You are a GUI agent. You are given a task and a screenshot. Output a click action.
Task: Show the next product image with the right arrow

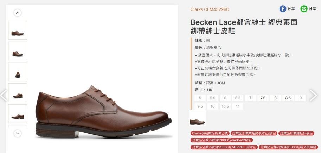point(313,95)
